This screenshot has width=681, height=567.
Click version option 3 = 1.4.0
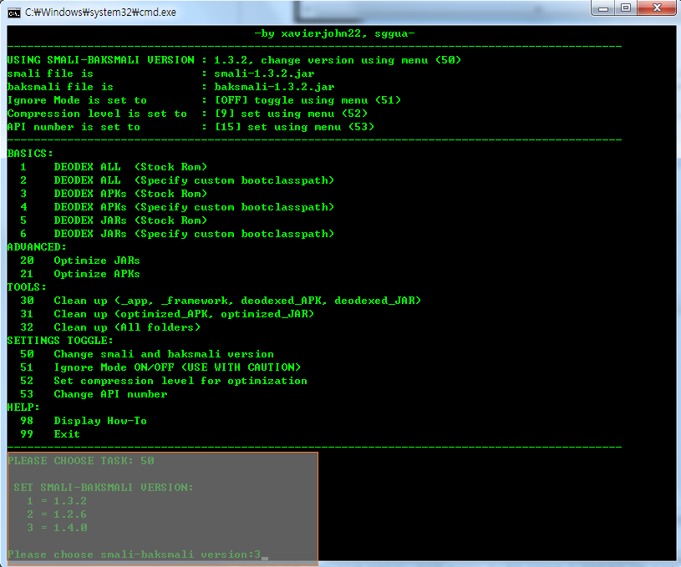57,528
